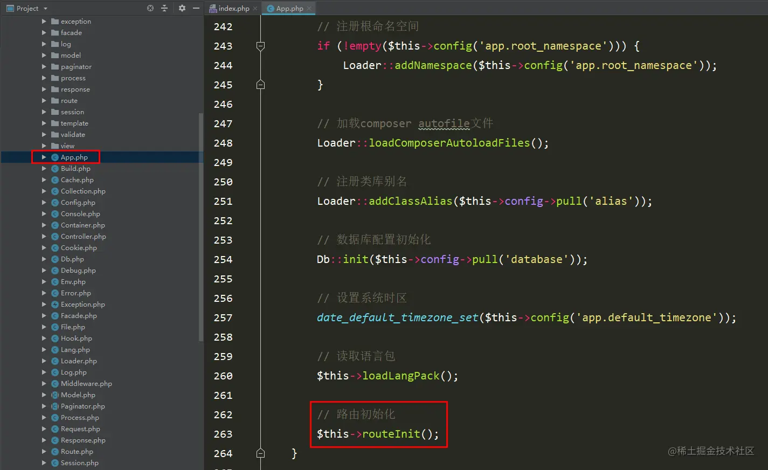Click the Debug.php class icon
The height and width of the screenshot is (470, 768).
[x=55, y=271]
